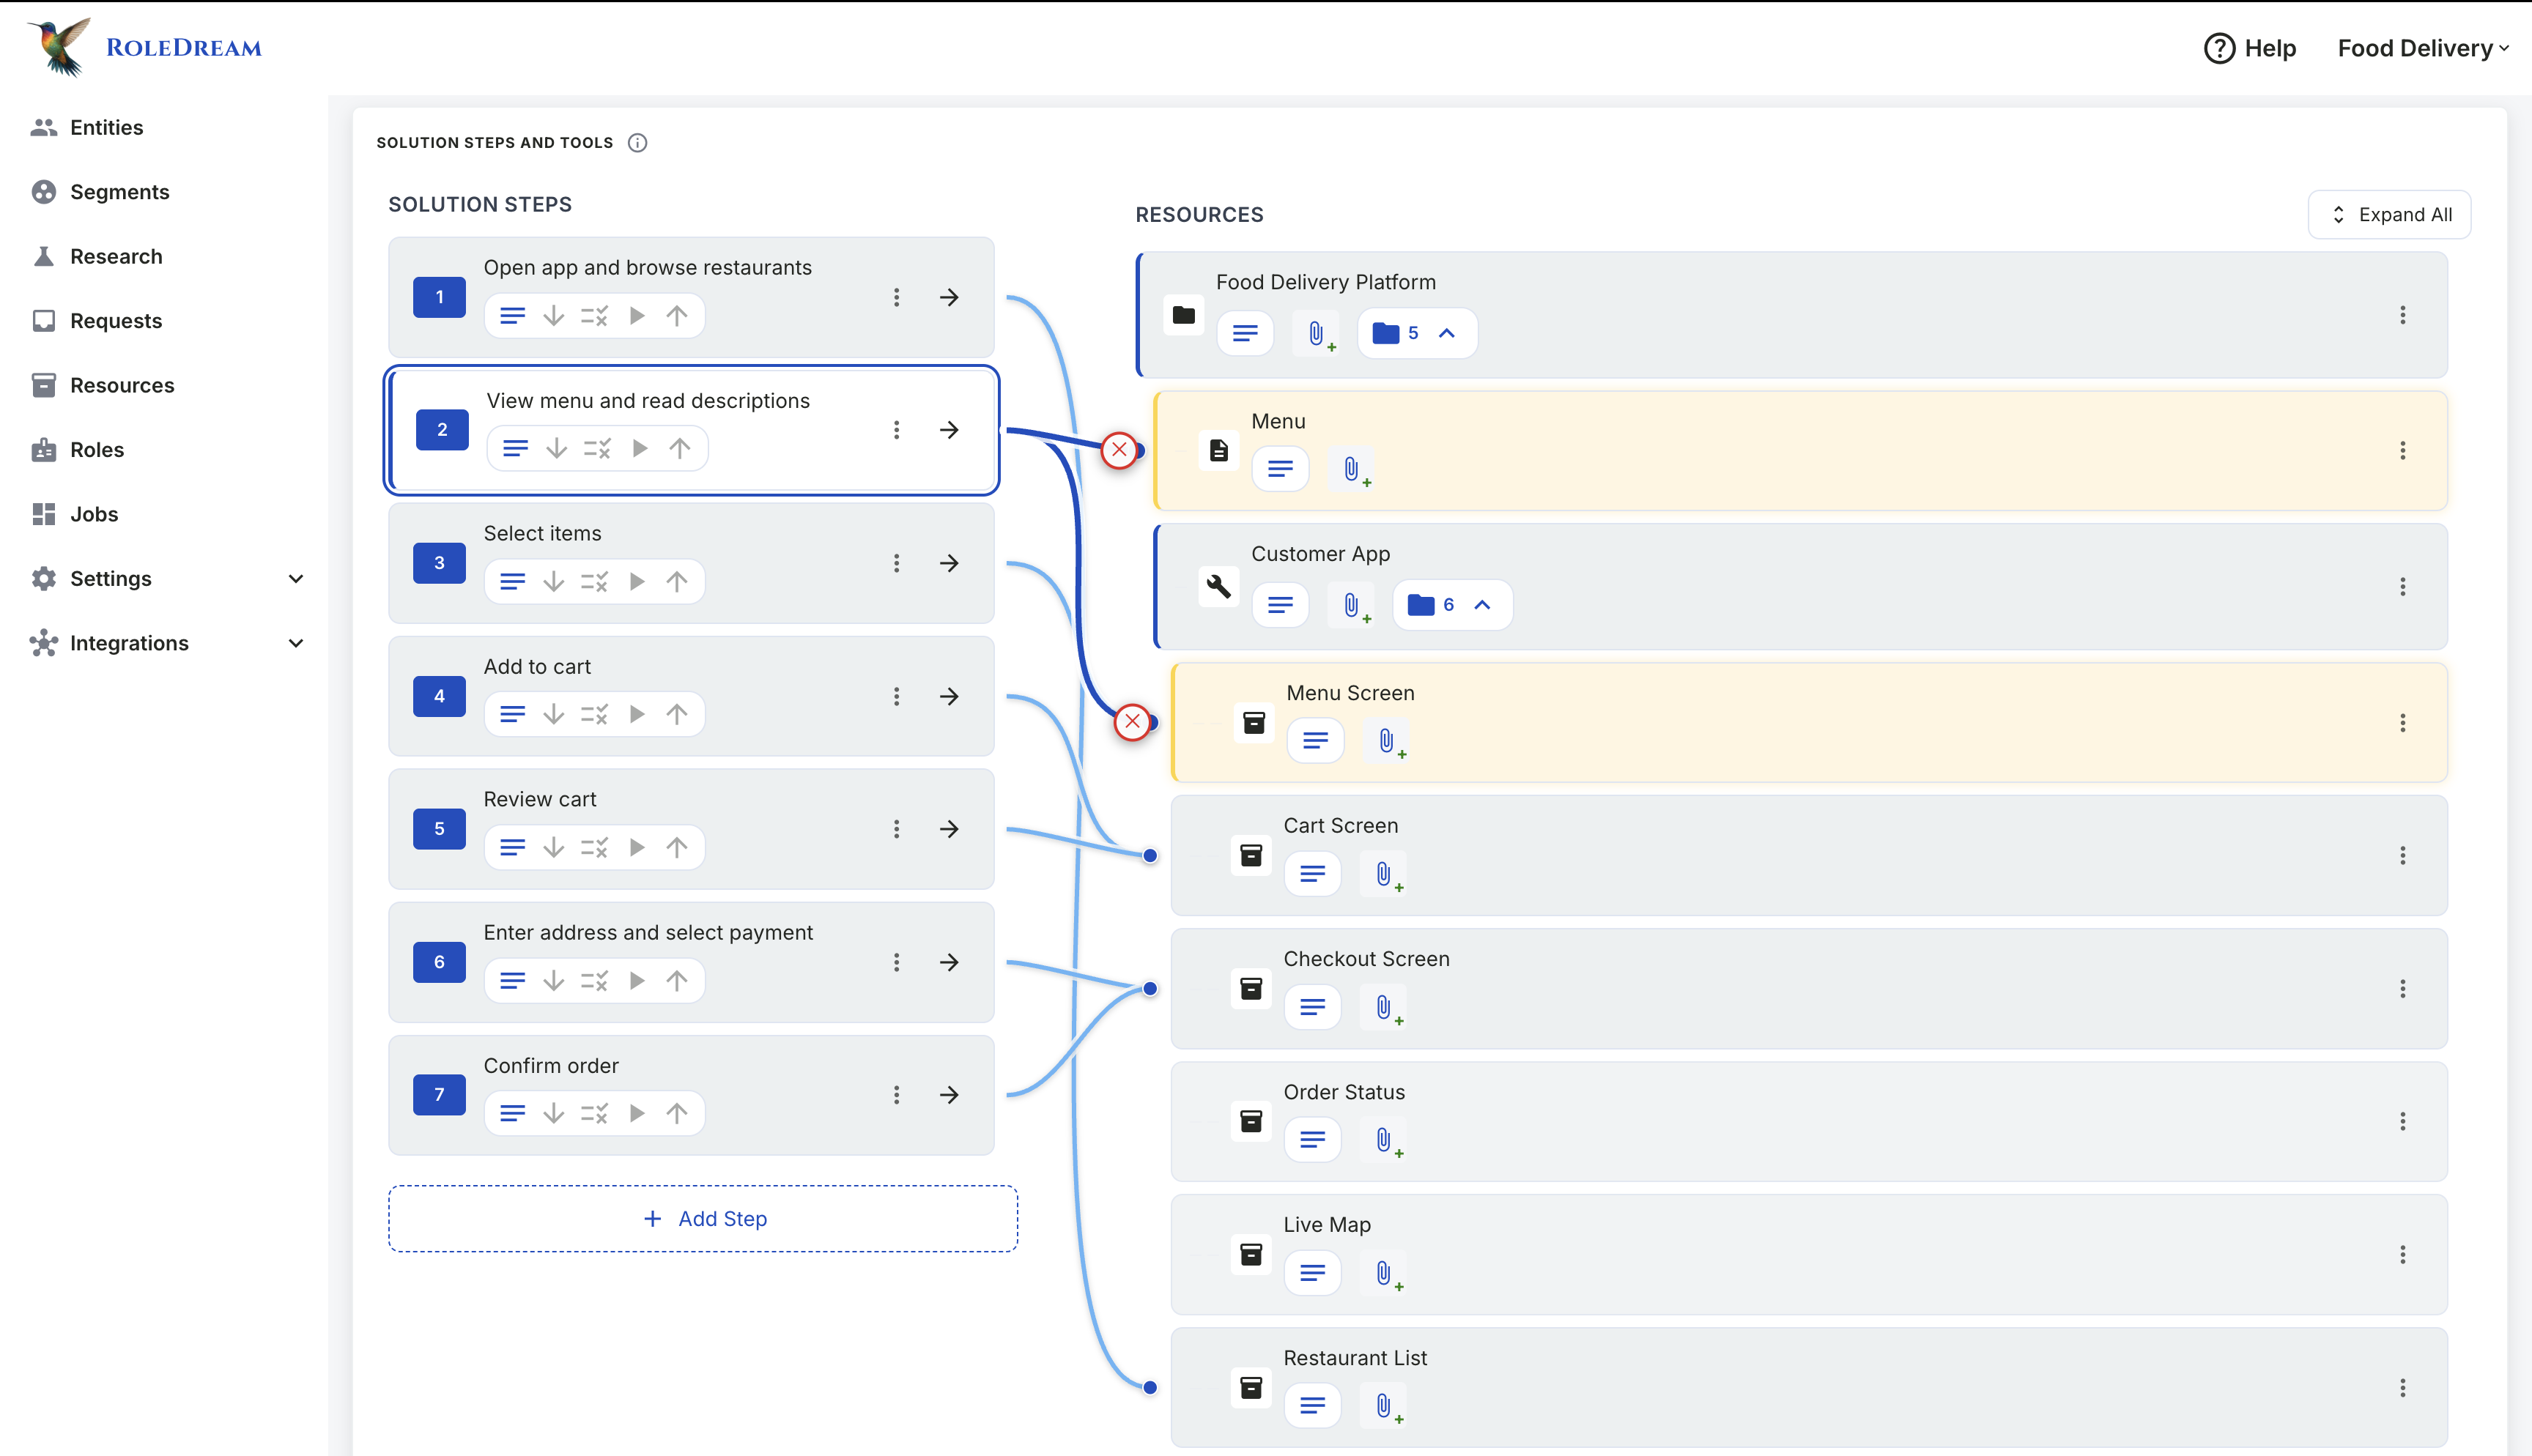Click the wrench icon on Customer App resource
Image resolution: width=2532 pixels, height=1456 pixels.
tap(1218, 587)
